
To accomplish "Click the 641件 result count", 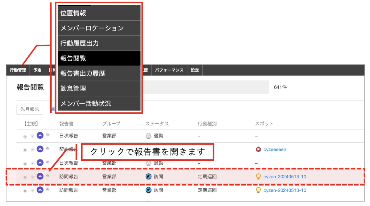I will [x=280, y=87].
